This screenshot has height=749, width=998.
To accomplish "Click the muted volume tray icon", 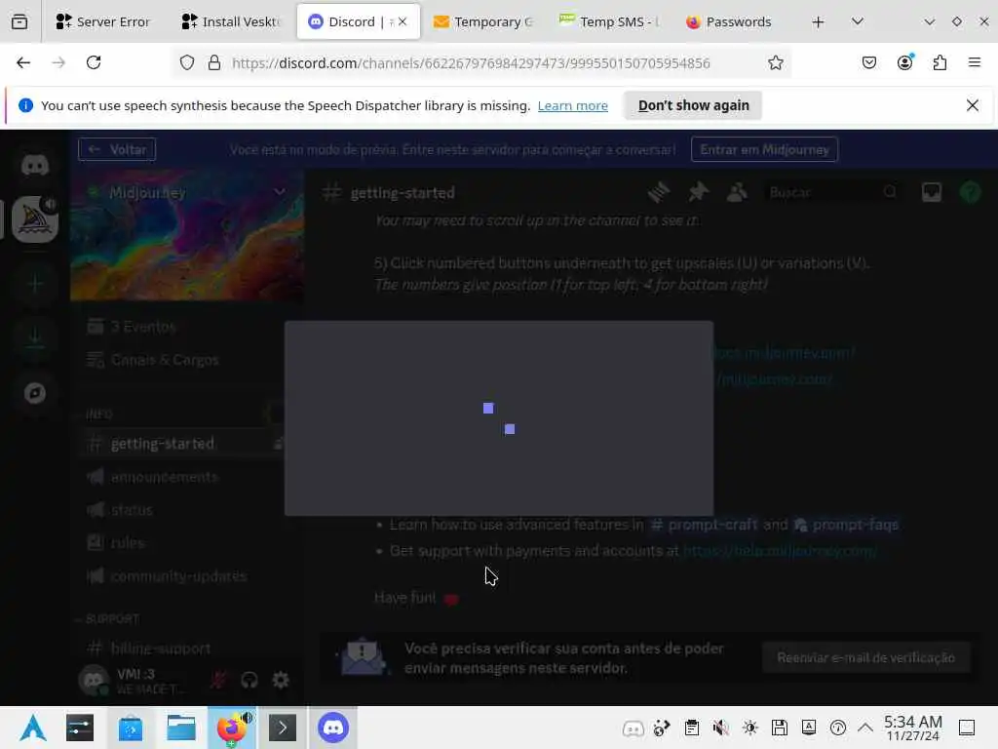I will coord(720,728).
